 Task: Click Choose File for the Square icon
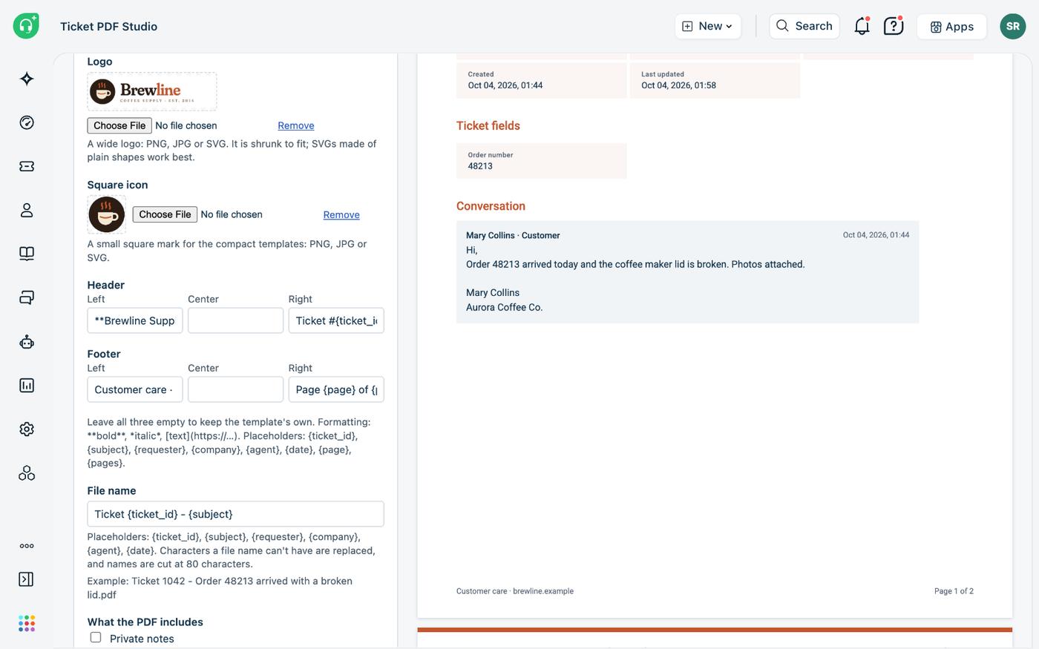[x=165, y=214]
